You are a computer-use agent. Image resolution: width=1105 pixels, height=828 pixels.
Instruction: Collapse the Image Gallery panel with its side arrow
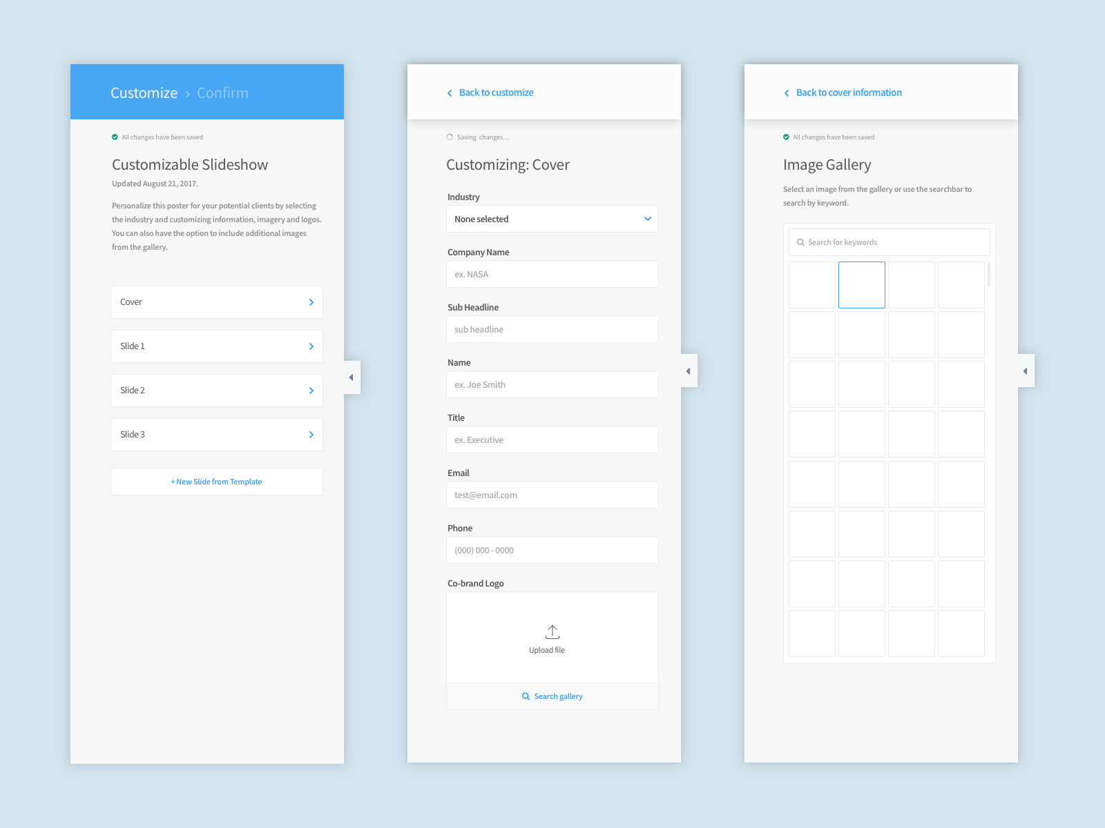click(1026, 371)
